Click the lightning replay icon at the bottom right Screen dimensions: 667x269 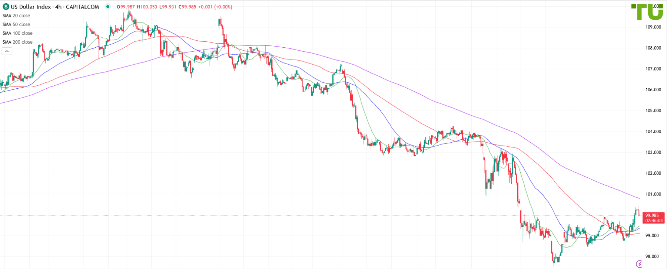click(639, 264)
